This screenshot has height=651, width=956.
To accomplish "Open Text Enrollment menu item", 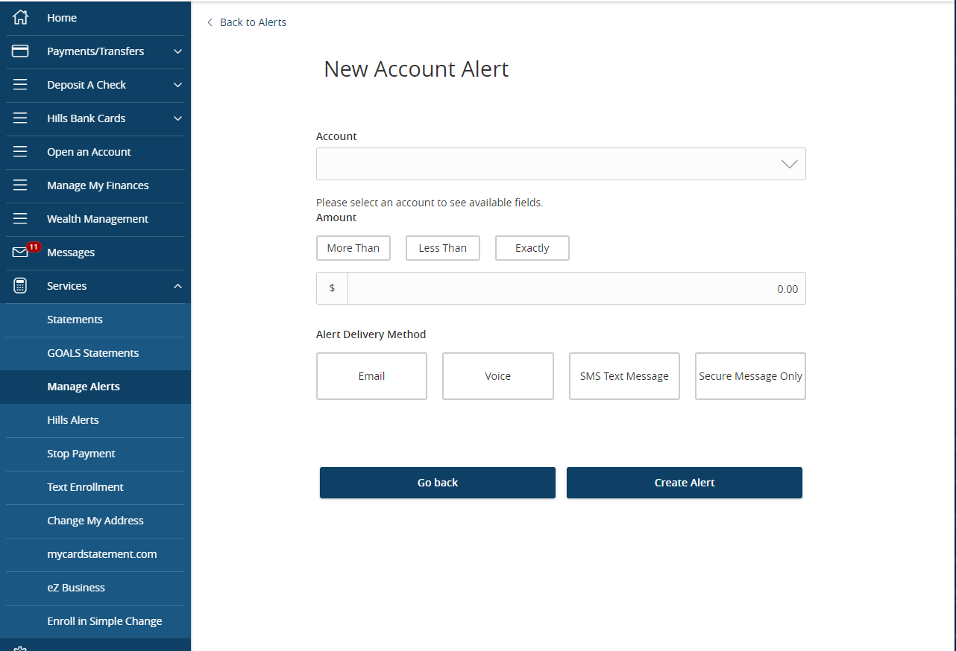I will click(x=95, y=487).
